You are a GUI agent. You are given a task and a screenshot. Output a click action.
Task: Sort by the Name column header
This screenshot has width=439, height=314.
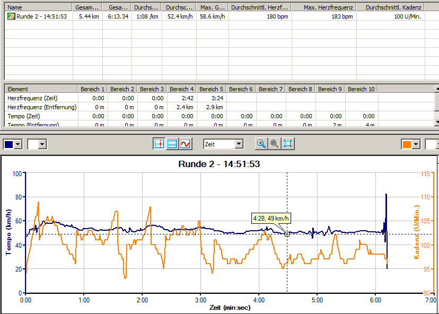(x=38, y=7)
